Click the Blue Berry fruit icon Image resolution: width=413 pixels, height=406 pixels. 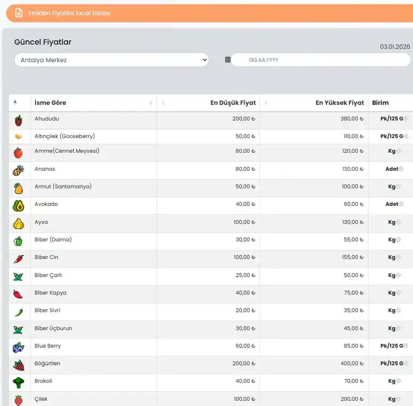(19, 347)
